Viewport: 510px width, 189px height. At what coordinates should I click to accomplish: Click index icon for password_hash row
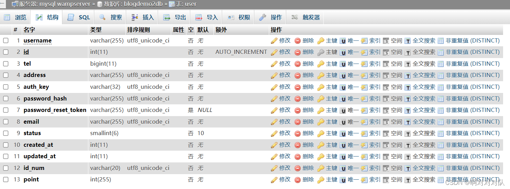(364, 99)
